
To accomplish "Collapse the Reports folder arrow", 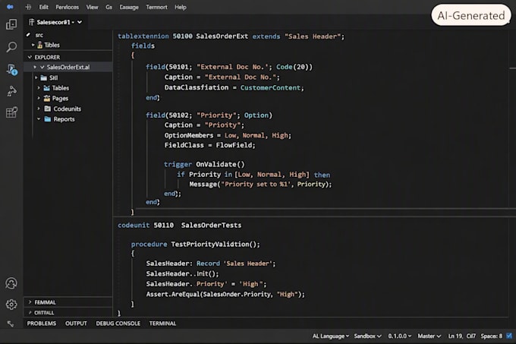I will coord(39,118).
